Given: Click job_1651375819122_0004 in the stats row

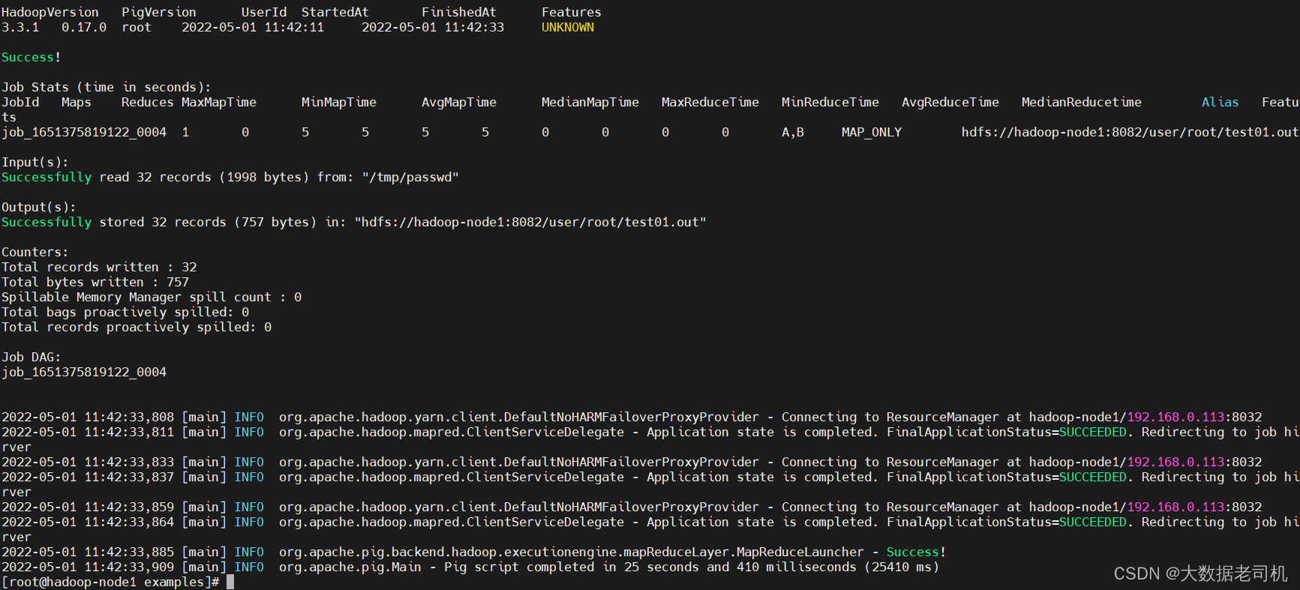Looking at the screenshot, I should (84, 132).
